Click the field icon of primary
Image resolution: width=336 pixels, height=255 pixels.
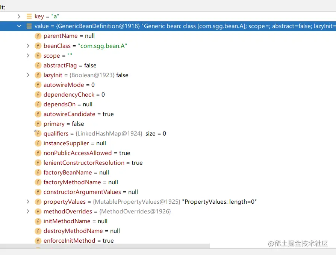pos(38,124)
